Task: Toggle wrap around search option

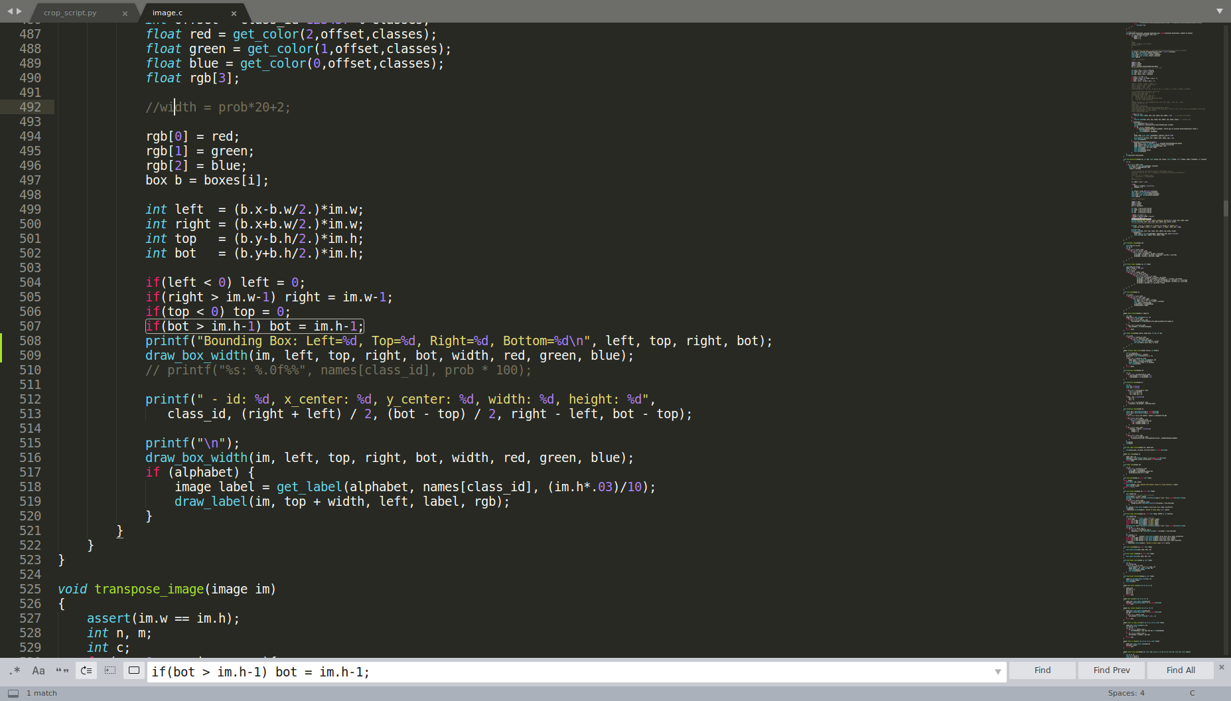Action: click(x=86, y=671)
